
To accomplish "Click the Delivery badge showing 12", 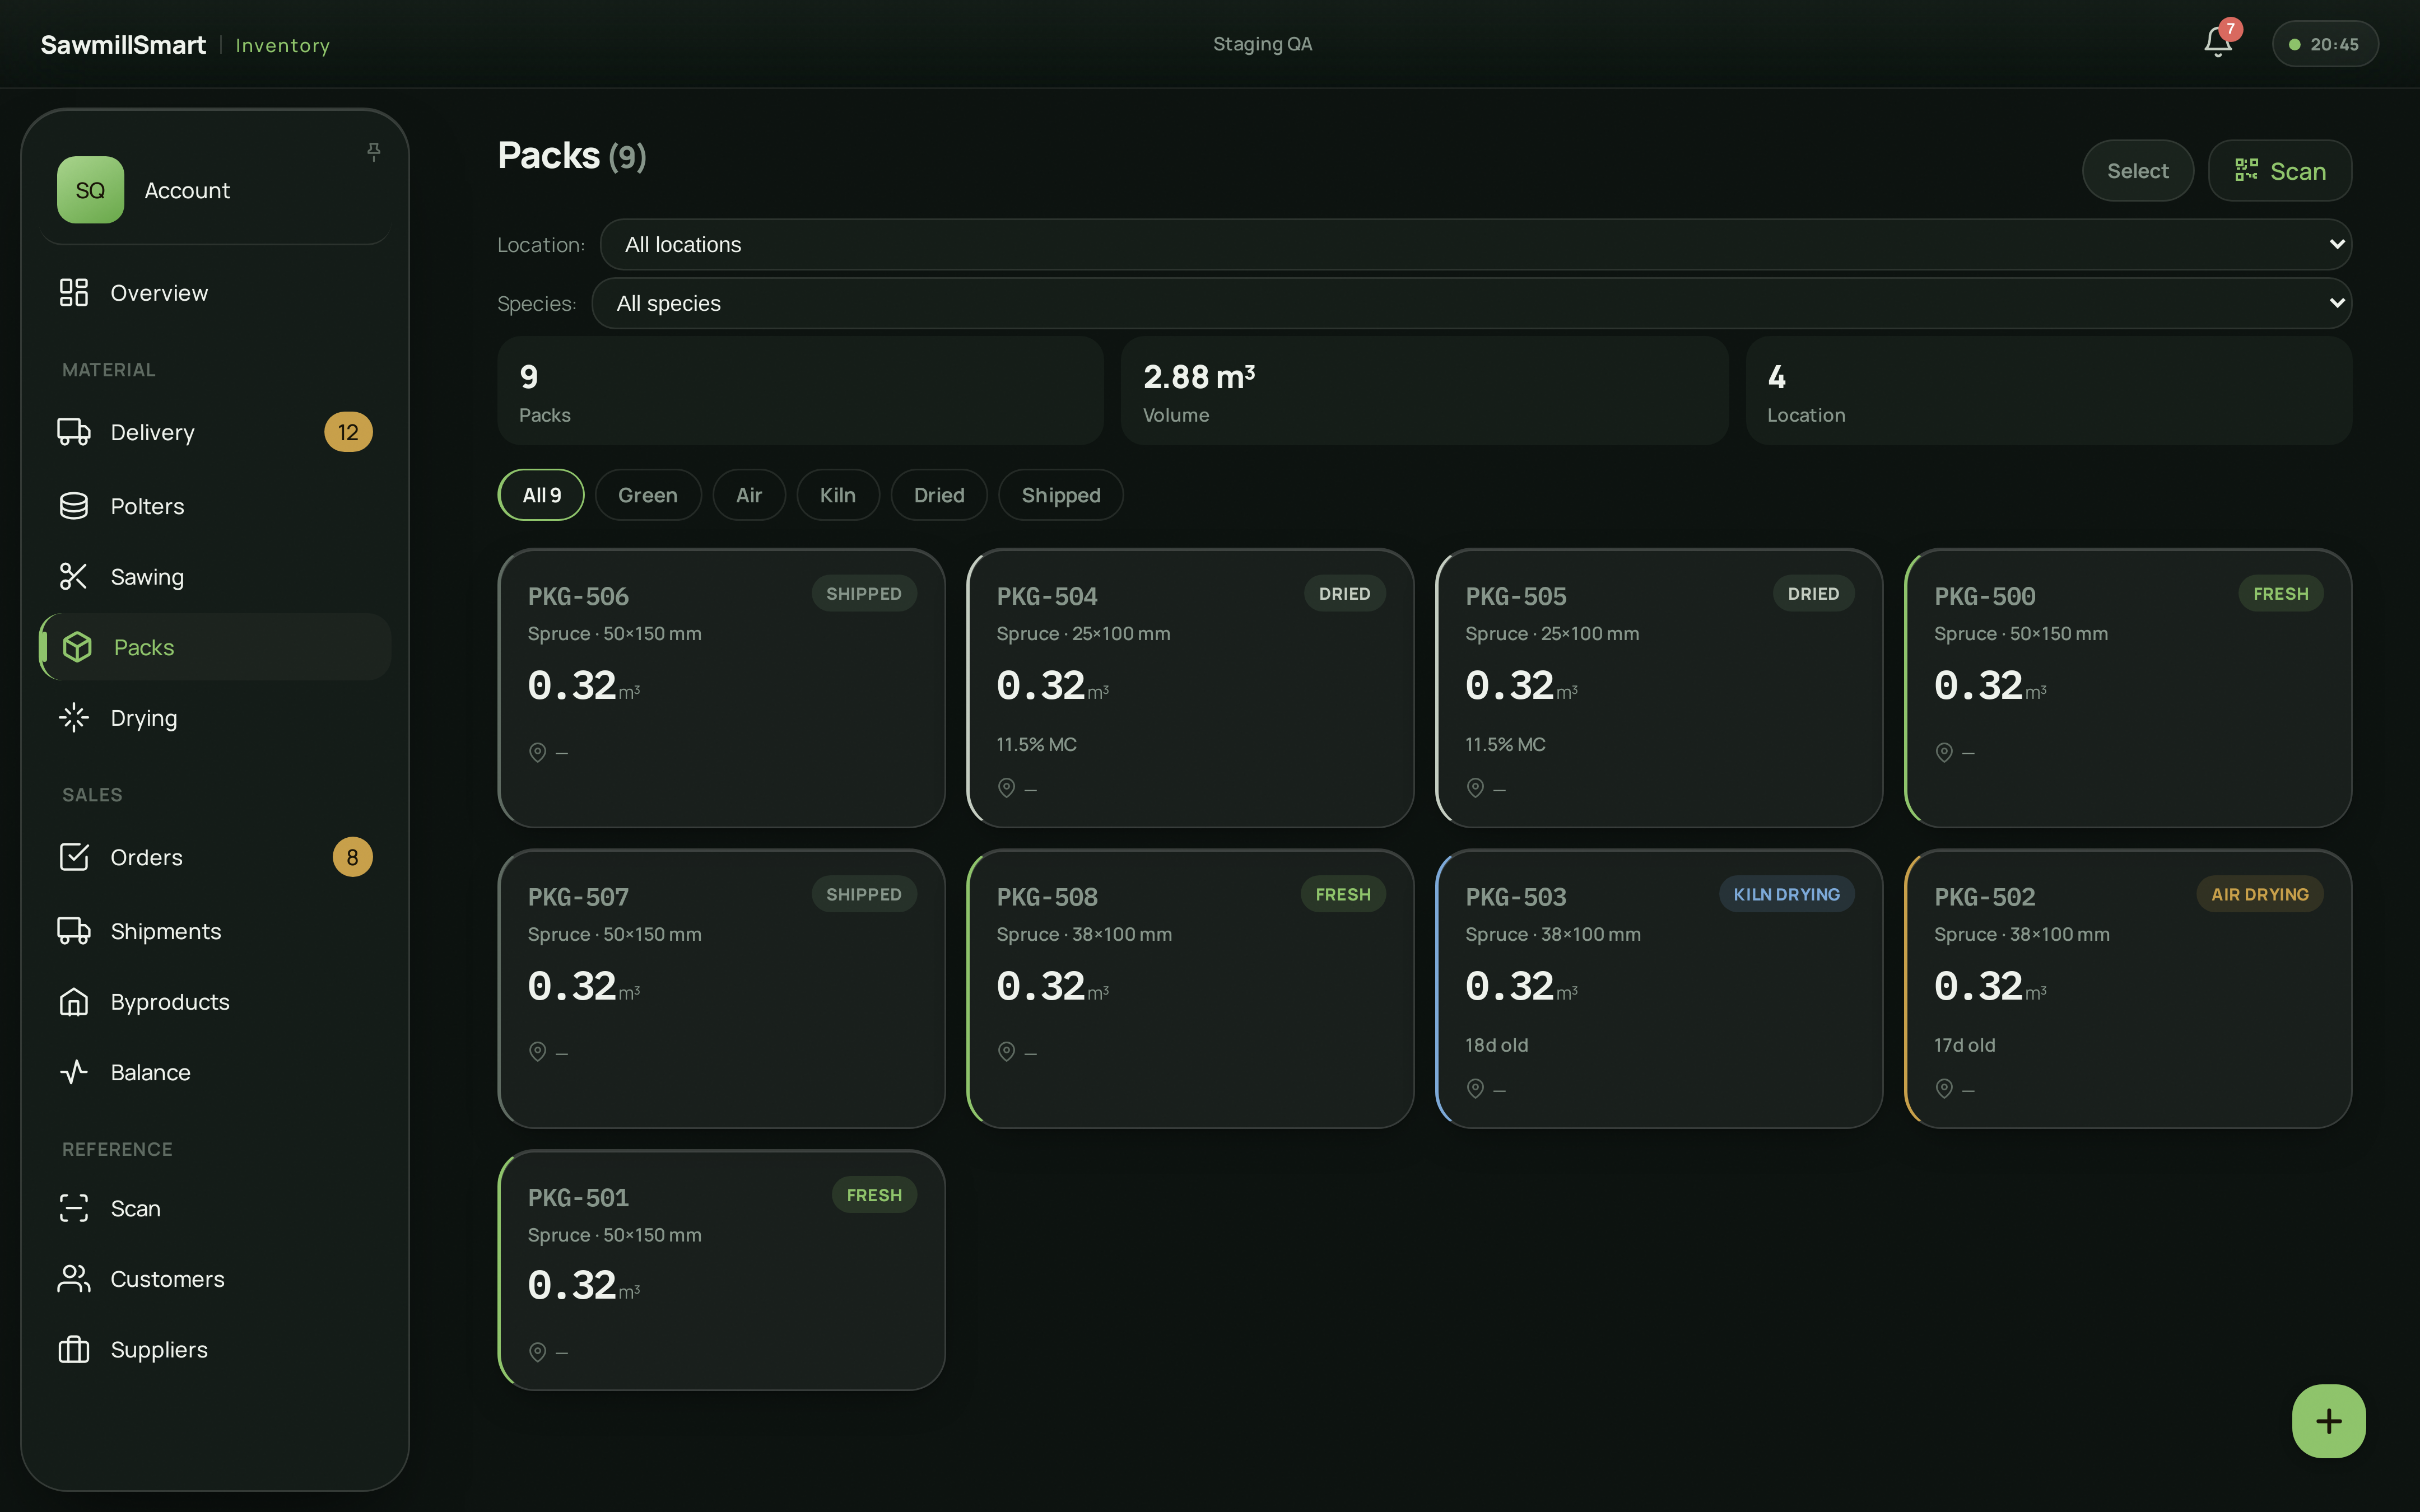I will pyautogui.click(x=348, y=432).
